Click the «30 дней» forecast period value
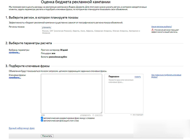This screenshot has width=190, height=139. coord(64,50)
